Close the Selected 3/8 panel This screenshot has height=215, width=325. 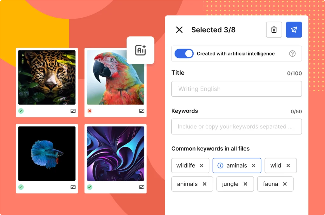(x=179, y=29)
